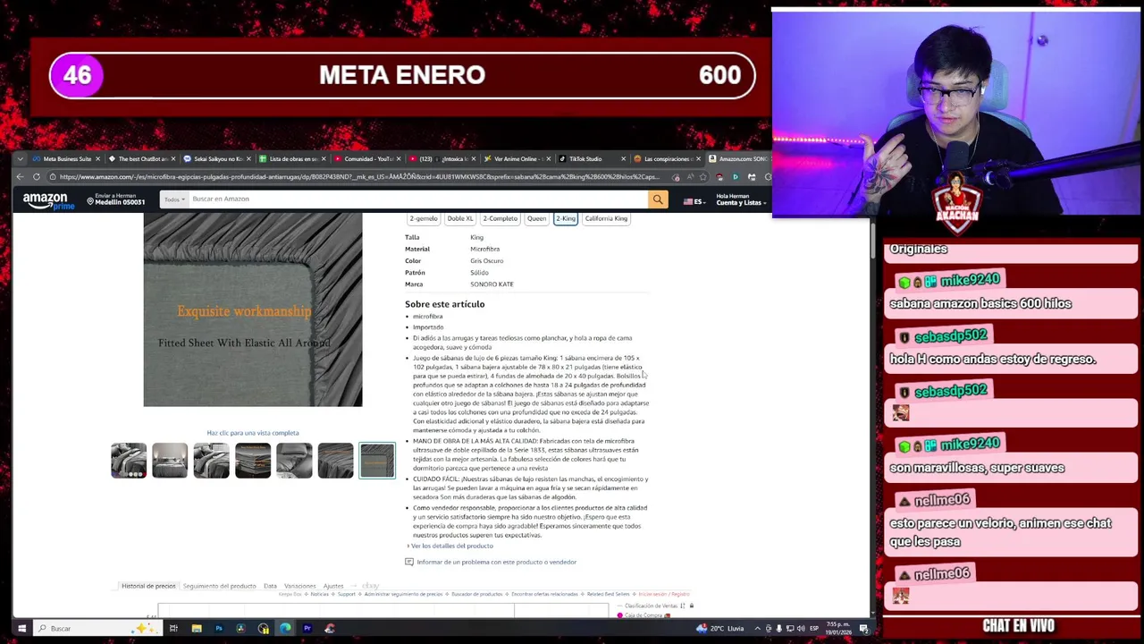The image size is (1144, 644).
Task: Open the ES language dropdown
Action: 700,202
